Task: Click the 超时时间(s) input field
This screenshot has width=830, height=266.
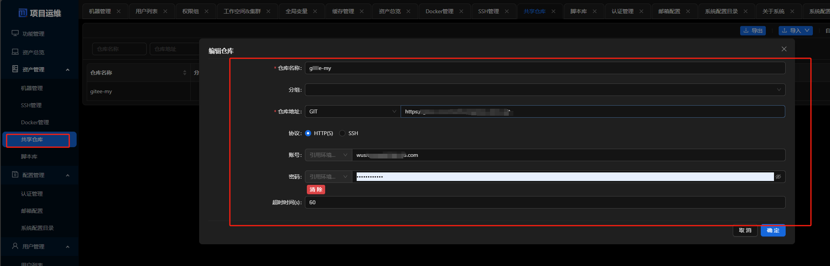Action: [x=545, y=202]
